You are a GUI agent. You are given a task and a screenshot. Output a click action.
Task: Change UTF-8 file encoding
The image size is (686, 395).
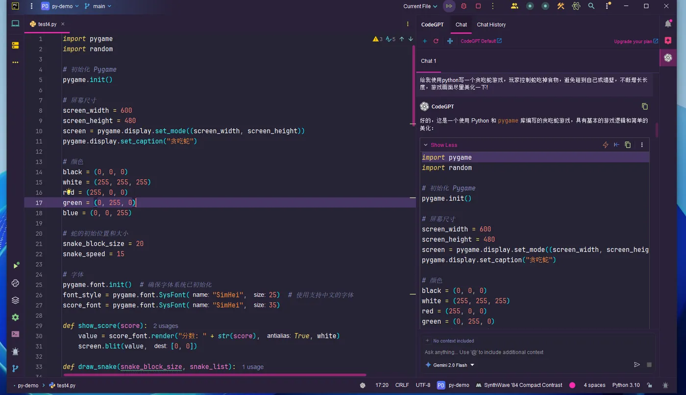point(423,385)
